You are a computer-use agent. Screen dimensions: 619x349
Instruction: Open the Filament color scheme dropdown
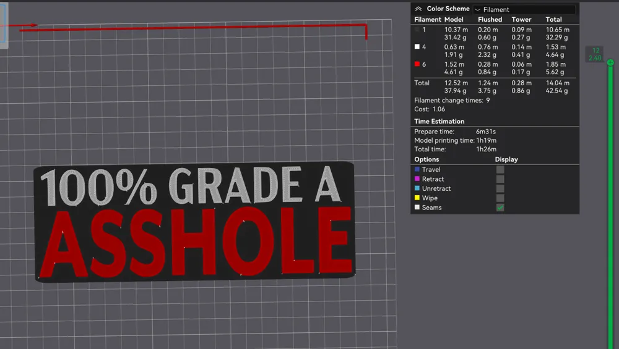[x=524, y=9]
